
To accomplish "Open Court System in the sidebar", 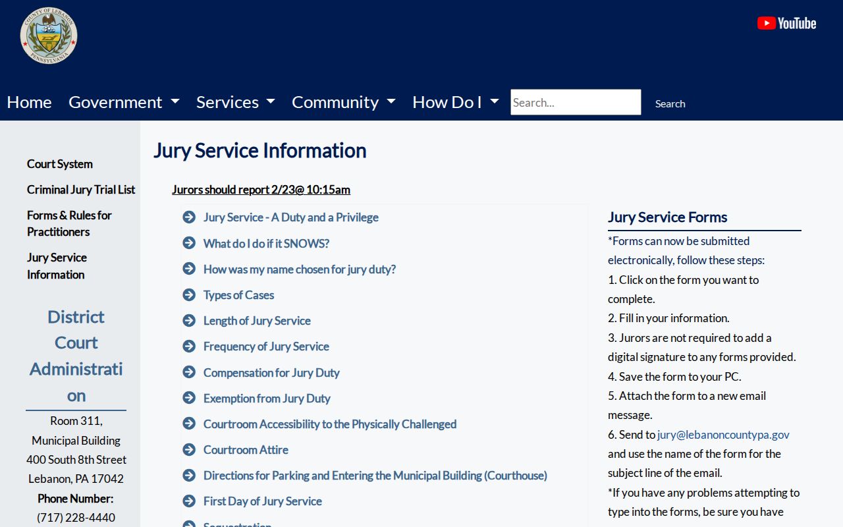I will [60, 164].
